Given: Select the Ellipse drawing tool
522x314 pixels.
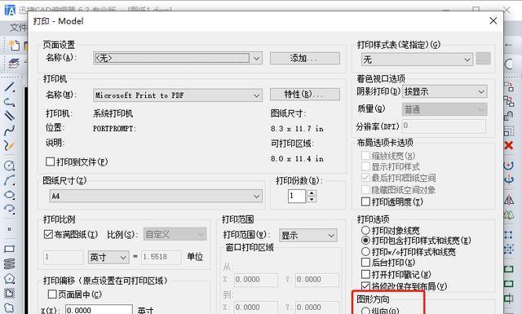Looking at the screenshot, I should coord(9,195).
